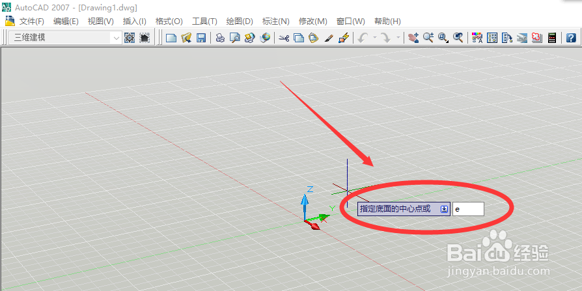
Task: Click the Publish icon
Action: (249, 38)
